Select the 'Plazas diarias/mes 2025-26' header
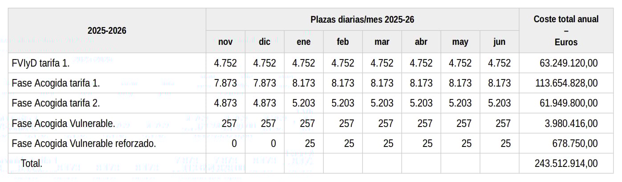Viewport: 622px width, 182px height. (x=362, y=20)
